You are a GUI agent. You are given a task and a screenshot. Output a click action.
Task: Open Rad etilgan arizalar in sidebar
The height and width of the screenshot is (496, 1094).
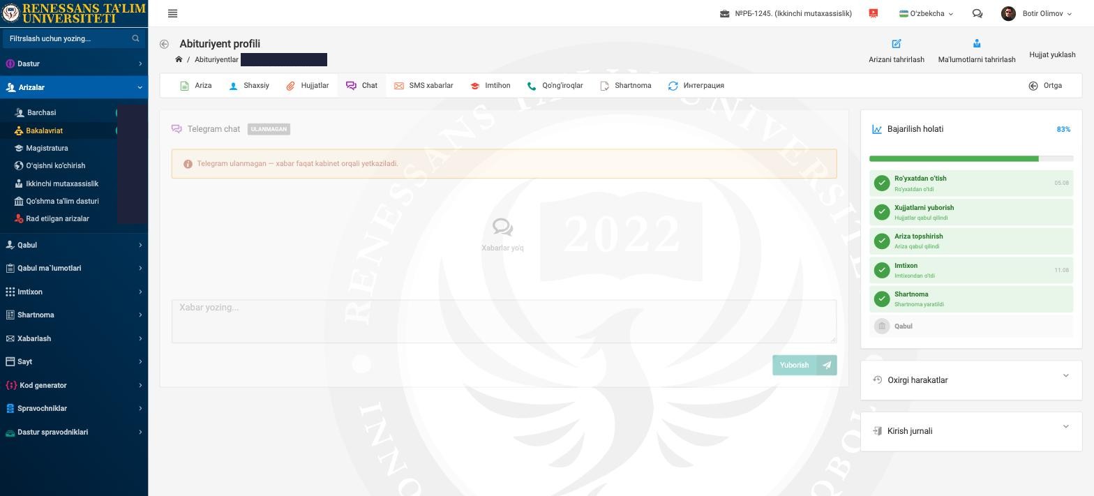point(57,218)
